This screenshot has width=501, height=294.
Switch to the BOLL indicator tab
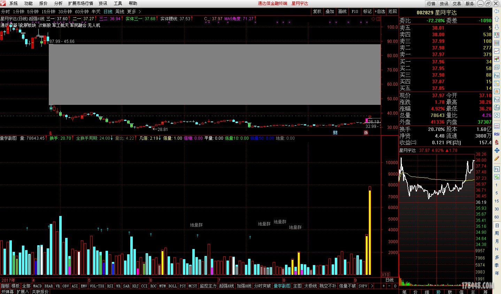point(172,286)
